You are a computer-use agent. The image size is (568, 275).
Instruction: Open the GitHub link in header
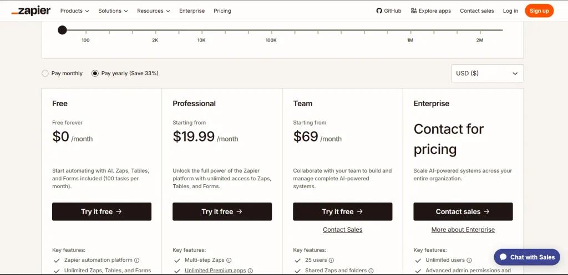[389, 11]
